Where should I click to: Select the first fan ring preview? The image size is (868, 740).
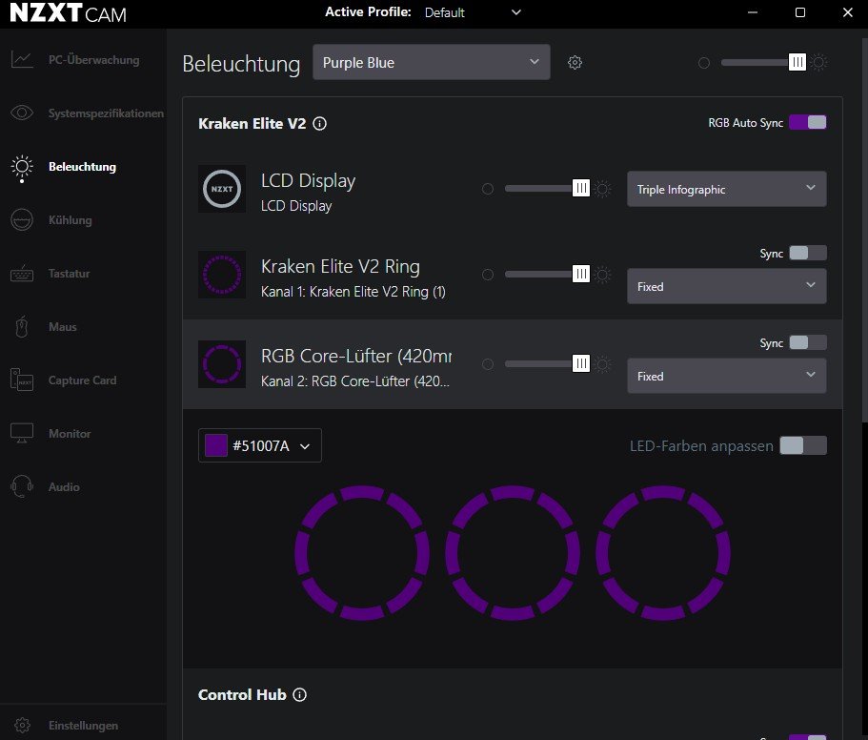click(x=362, y=553)
